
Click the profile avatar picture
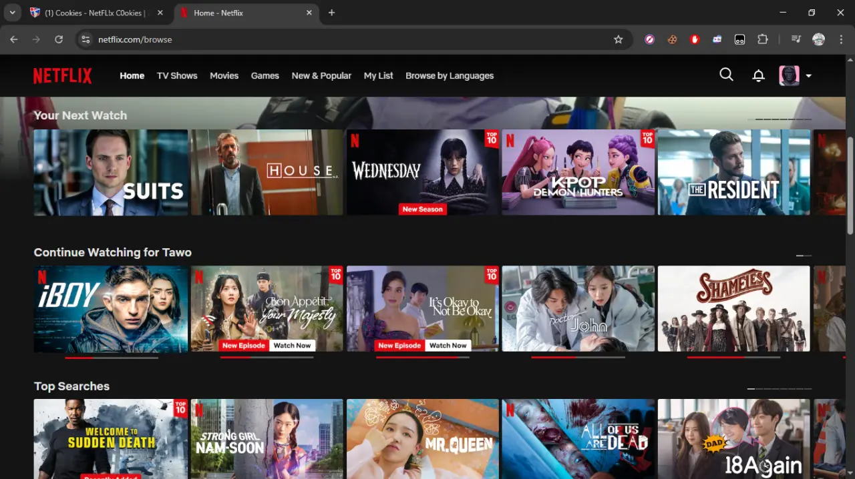789,75
